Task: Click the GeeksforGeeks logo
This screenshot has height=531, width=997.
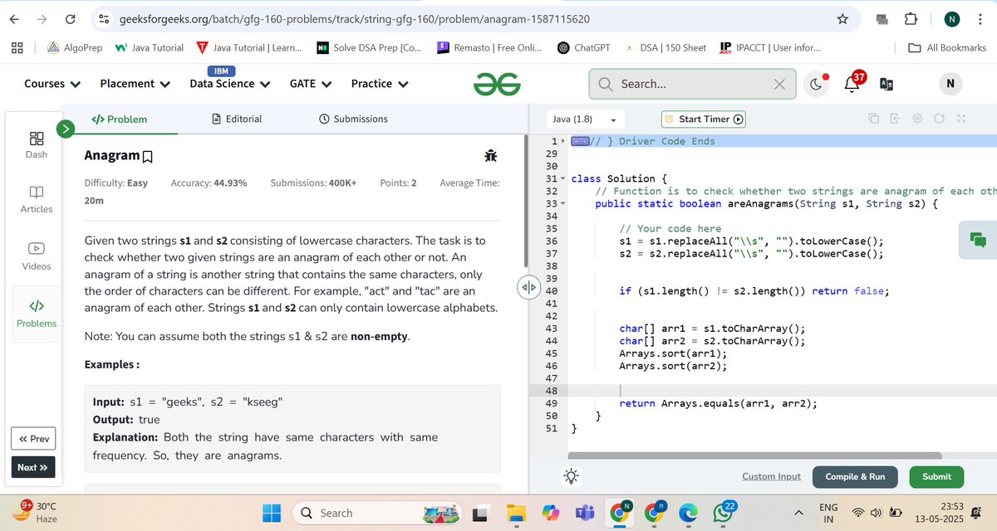Action: coord(497,84)
